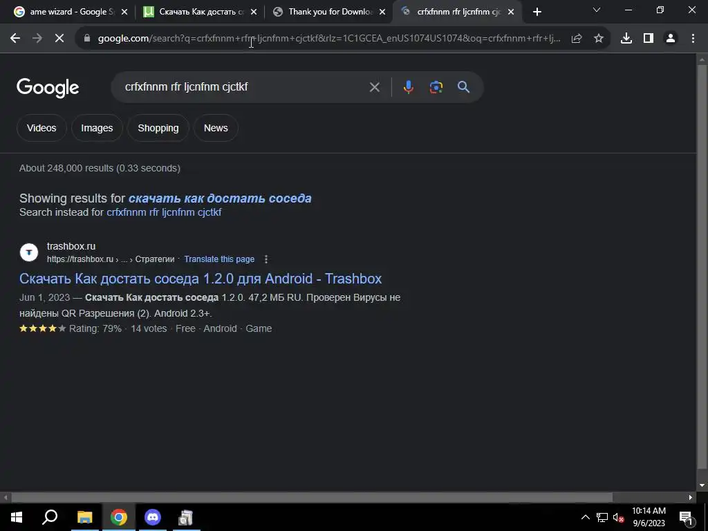
Task: Open the about-this-result three dots
Action: (x=266, y=259)
